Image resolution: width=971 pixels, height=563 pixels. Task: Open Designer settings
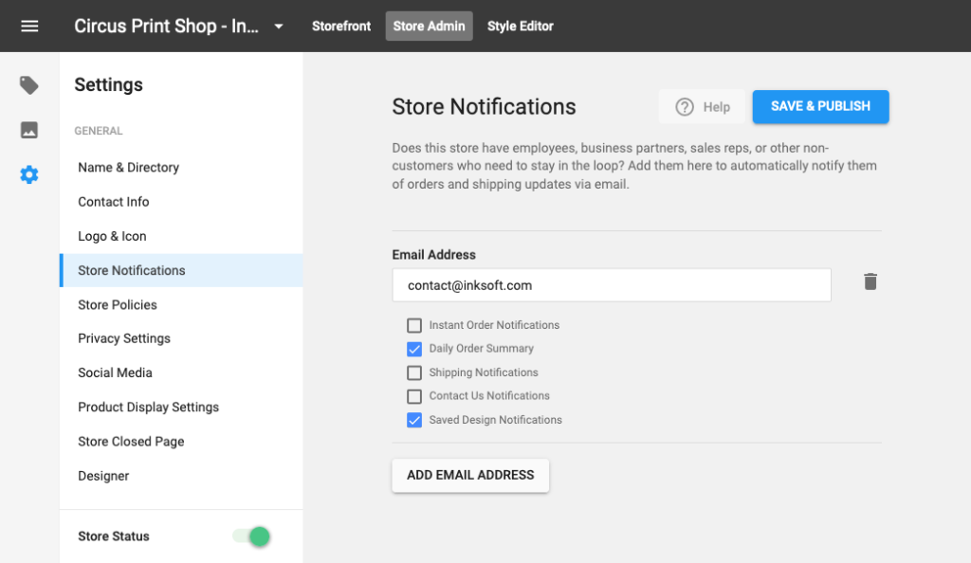pos(181,476)
